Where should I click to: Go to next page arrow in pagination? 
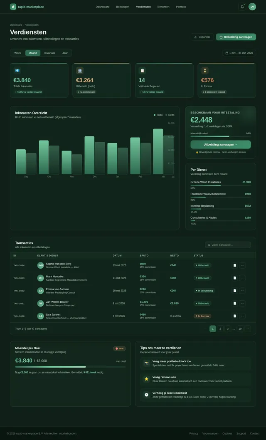click(248, 329)
